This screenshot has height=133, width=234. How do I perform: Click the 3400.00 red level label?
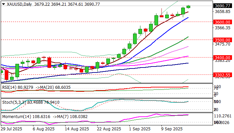(223, 58)
